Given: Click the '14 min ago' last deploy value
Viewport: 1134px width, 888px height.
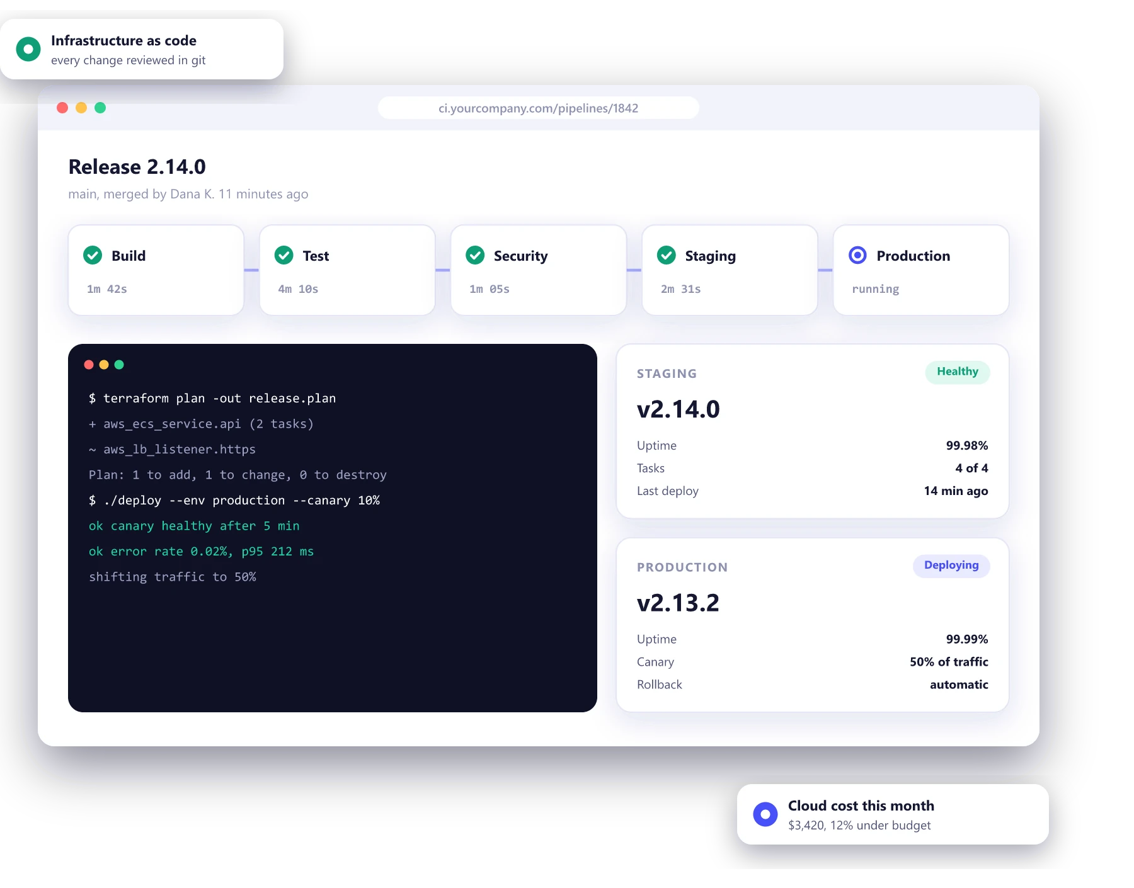Looking at the screenshot, I should pos(956,491).
